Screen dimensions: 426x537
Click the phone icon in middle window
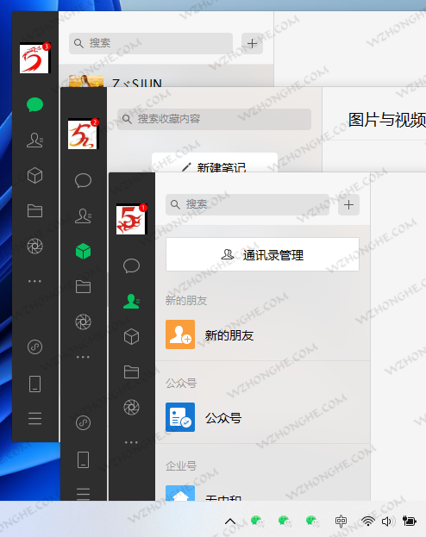pos(84,459)
